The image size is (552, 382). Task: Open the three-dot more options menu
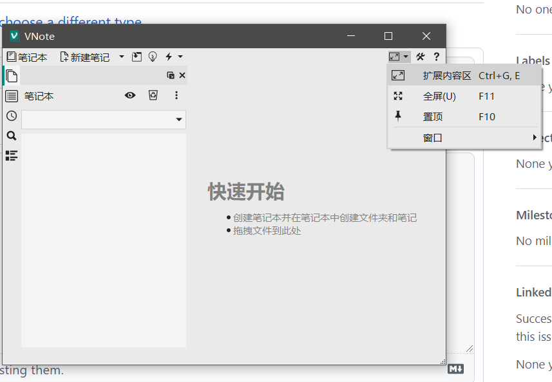pyautogui.click(x=176, y=95)
